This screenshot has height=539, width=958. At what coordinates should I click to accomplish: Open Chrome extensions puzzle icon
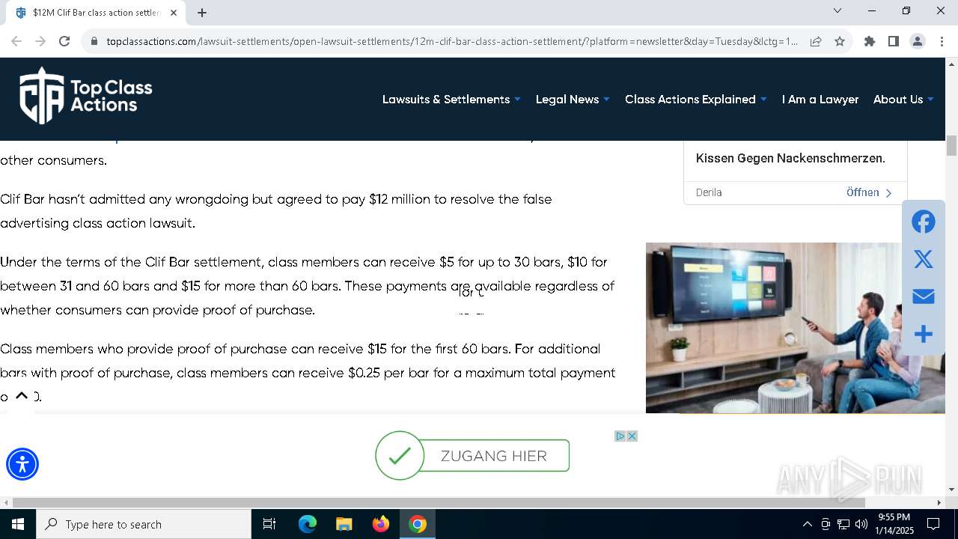[870, 41]
